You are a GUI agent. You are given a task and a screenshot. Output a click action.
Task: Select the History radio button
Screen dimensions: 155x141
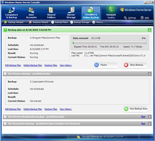click(x=94, y=22)
